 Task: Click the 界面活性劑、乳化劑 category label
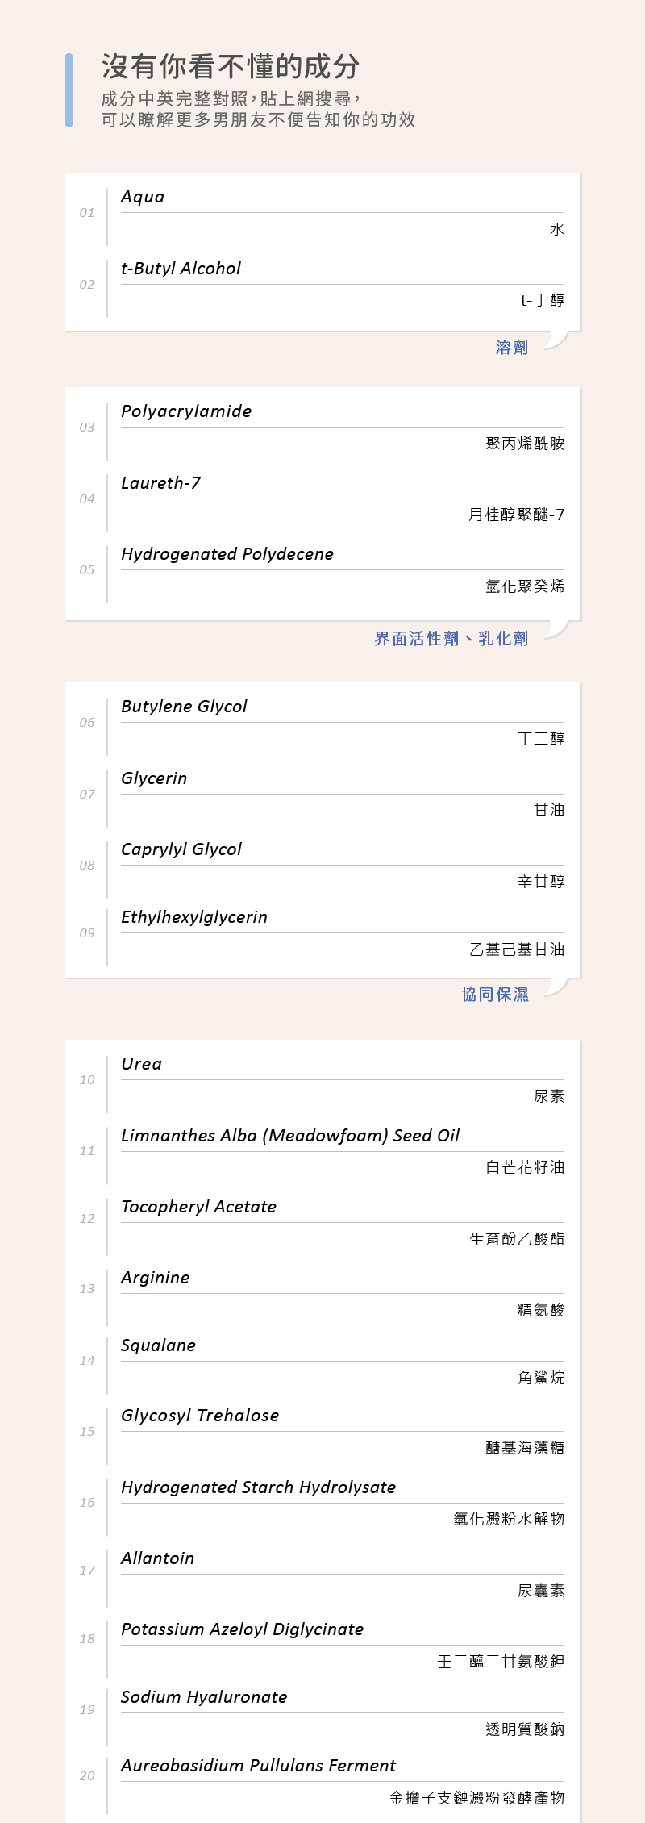tap(451, 639)
